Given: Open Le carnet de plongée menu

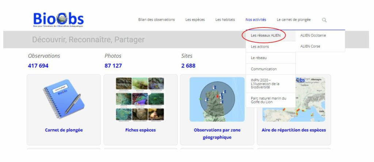Looking at the screenshot, I should (294, 20).
